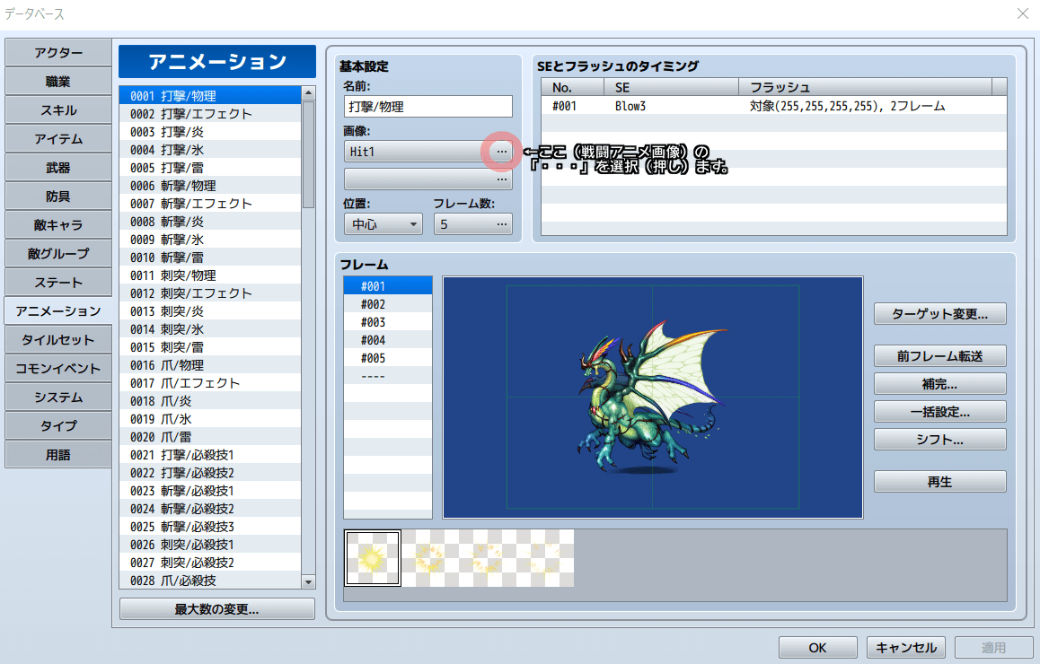Click the キャンセル button
The height and width of the screenshot is (664, 1040).
[906, 648]
